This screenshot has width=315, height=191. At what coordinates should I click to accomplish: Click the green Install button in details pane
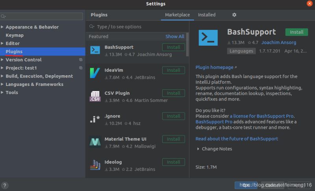tap(296, 32)
